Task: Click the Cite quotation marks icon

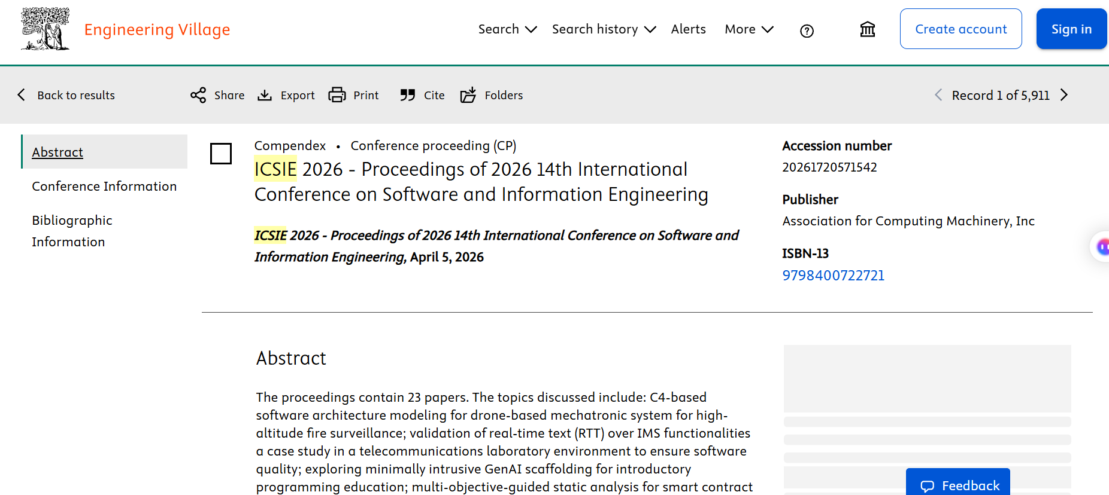Action: pos(408,95)
